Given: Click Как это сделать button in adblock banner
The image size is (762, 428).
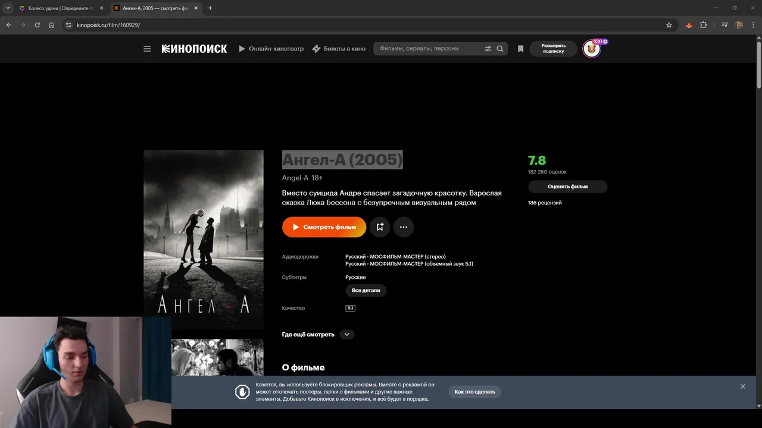Looking at the screenshot, I should [x=474, y=392].
